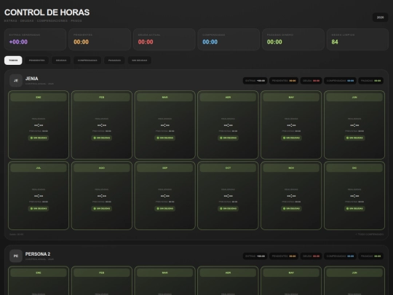This screenshot has height=295, width=393.
Task: Switch to the Compensadas filter tab
Action: [x=87, y=60]
